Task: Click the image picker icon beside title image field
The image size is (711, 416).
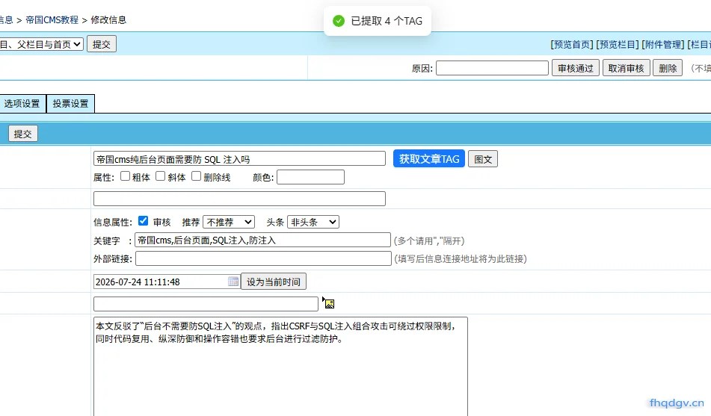Action: 329,304
